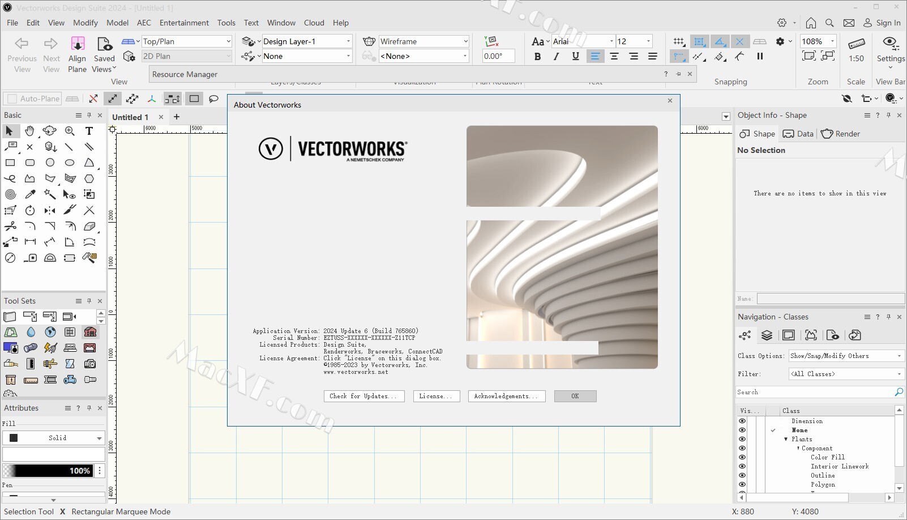Select the Selection arrow tool

point(10,131)
